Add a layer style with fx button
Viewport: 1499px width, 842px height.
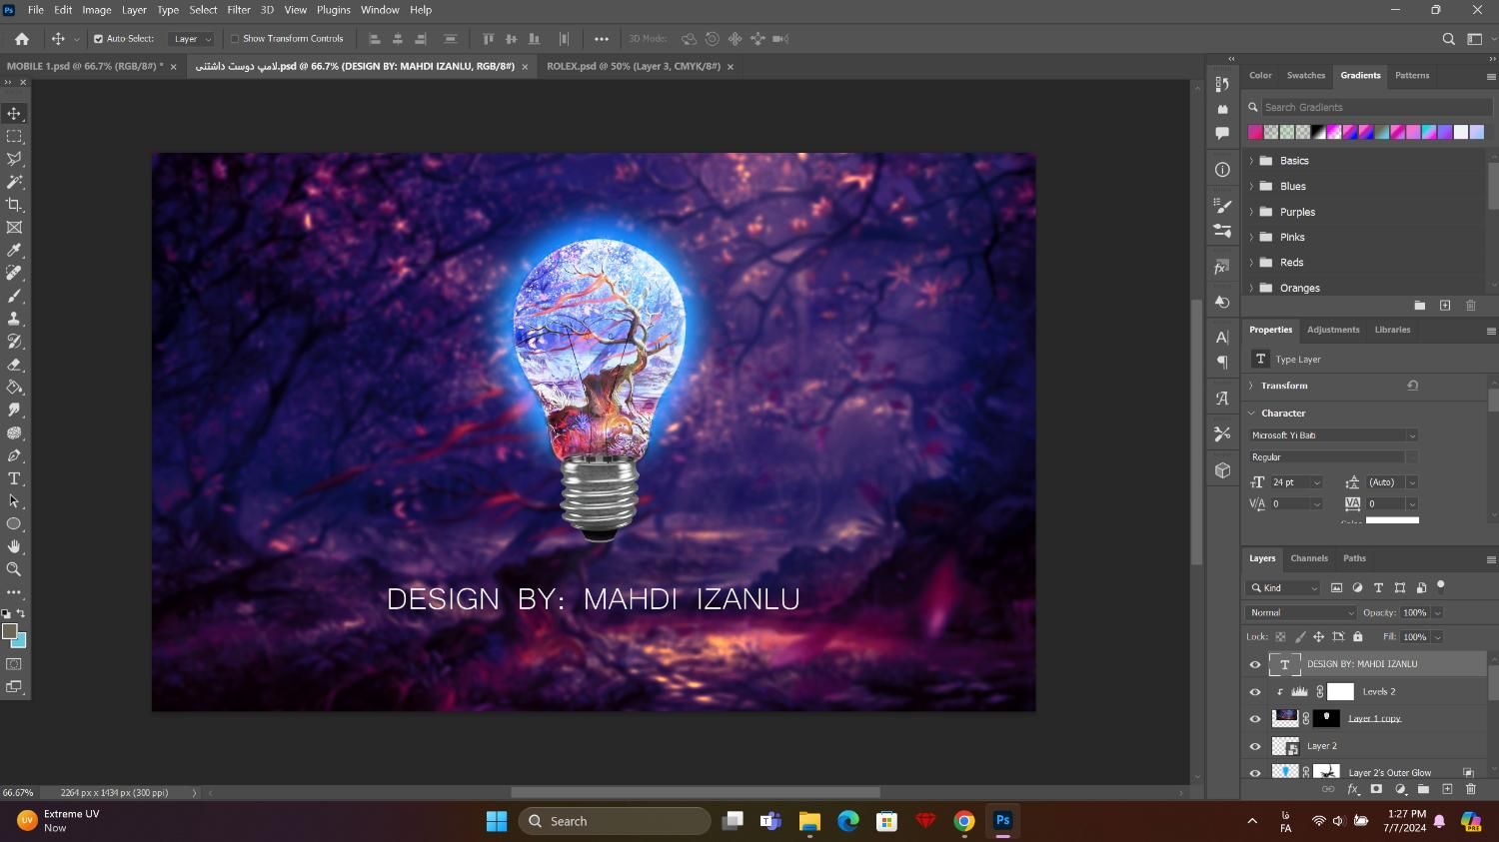[x=1353, y=789]
